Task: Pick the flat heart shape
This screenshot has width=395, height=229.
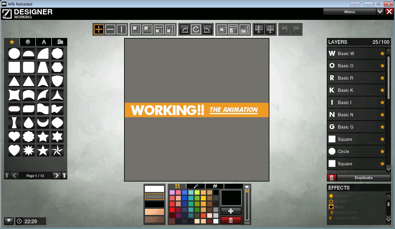Action: [x=14, y=136]
